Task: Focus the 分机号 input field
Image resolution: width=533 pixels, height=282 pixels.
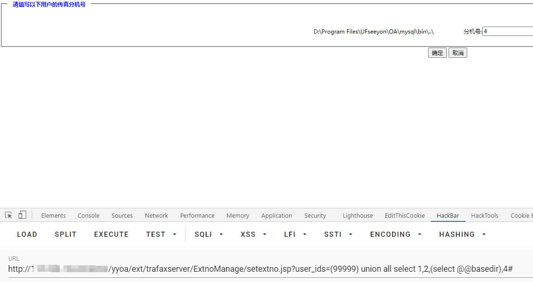Action: (x=507, y=32)
